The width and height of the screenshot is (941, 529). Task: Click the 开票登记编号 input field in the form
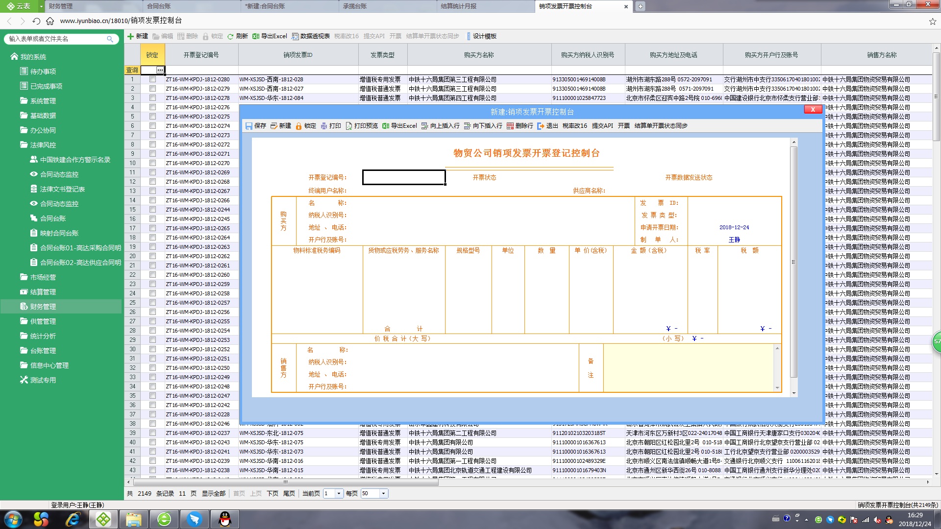pyautogui.click(x=404, y=177)
